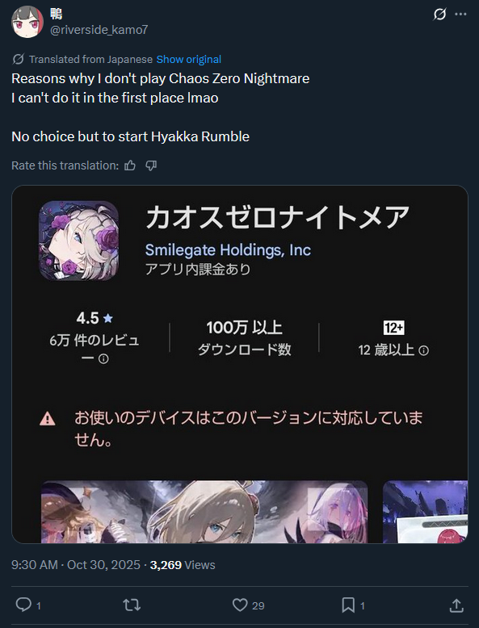Click the Chaos Zero Nightmare app icon
This screenshot has width=479, height=628.
[x=78, y=241]
